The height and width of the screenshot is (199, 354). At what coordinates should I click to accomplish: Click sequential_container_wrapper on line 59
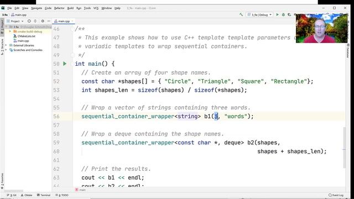[128, 143]
